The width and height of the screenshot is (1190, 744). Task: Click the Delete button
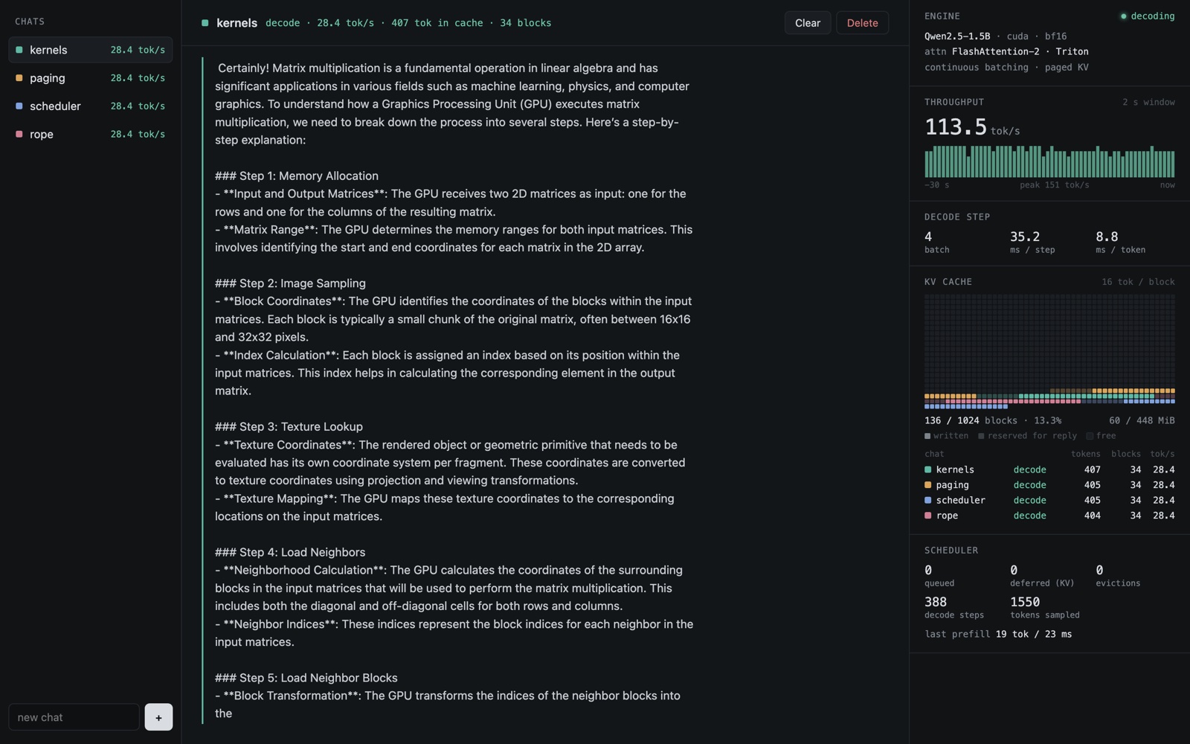point(862,23)
